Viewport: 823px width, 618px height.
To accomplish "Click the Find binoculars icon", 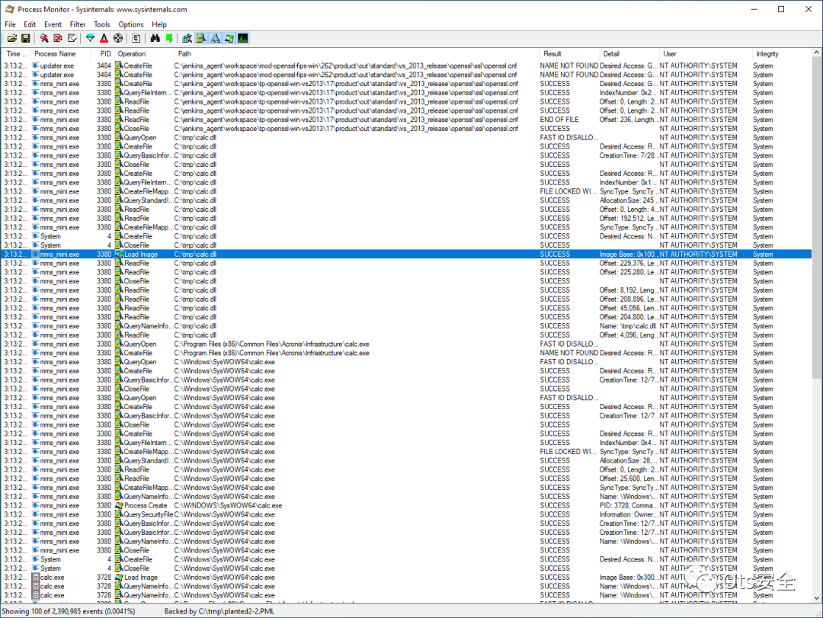I will [x=155, y=38].
